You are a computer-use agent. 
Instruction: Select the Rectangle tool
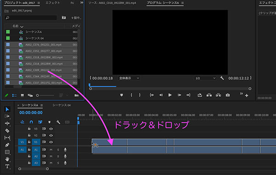coord(7,152)
